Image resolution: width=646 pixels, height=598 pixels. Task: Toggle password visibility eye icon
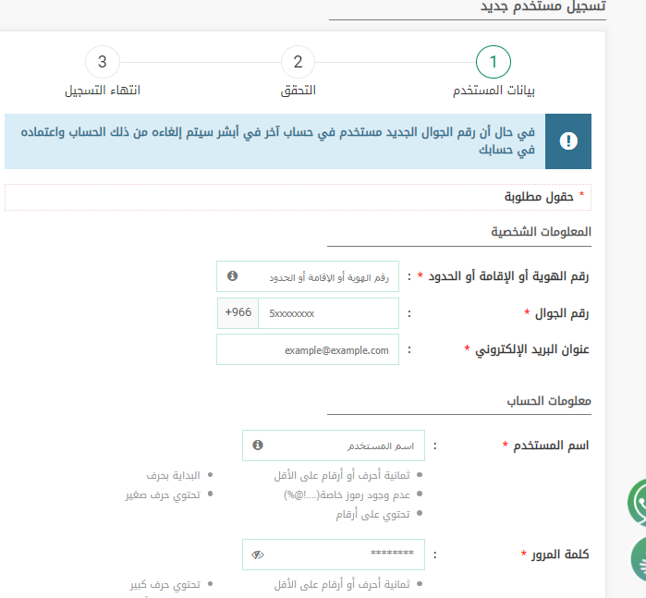[258, 555]
